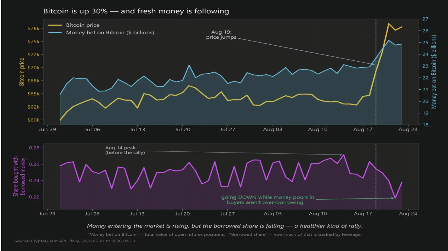The height and width of the screenshot is (251, 448).
Task: Click the '$60k' price axis tick
Action: [x=33, y=120]
